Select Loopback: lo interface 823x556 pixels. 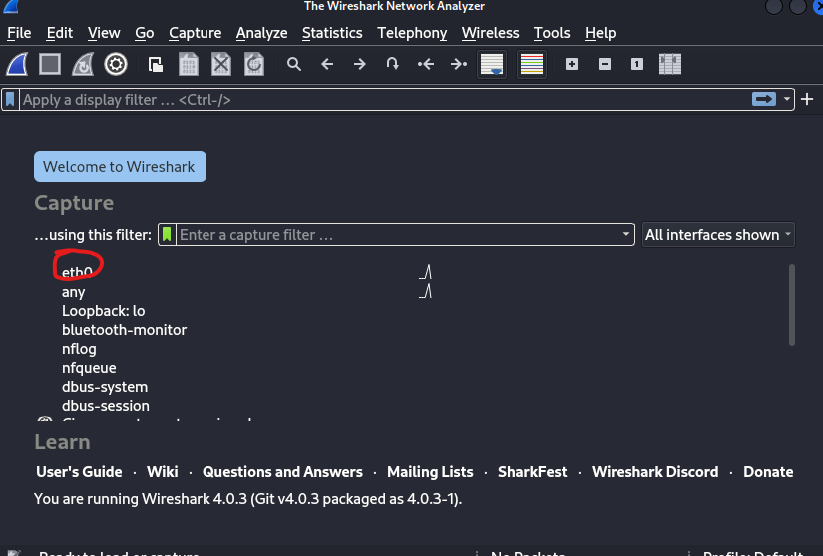104,311
